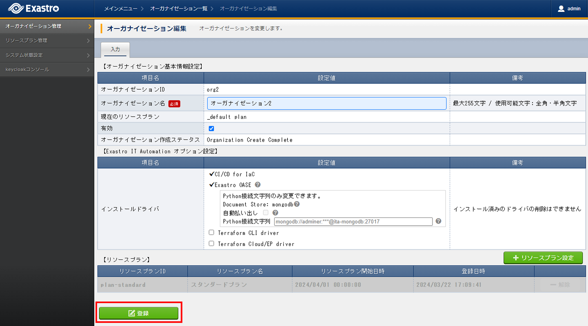Click org2 organization ID value
This screenshot has height=326, width=588.
(x=213, y=89)
